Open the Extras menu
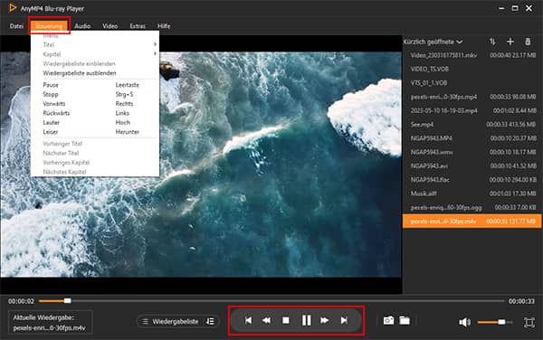Image resolution: width=543 pixels, height=340 pixels. coord(138,26)
